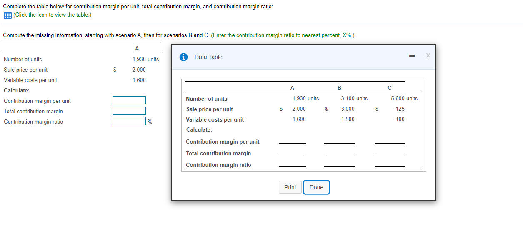The height and width of the screenshot is (231, 523).
Task: Select column header 'C' in the Data Table
Action: coord(389,88)
